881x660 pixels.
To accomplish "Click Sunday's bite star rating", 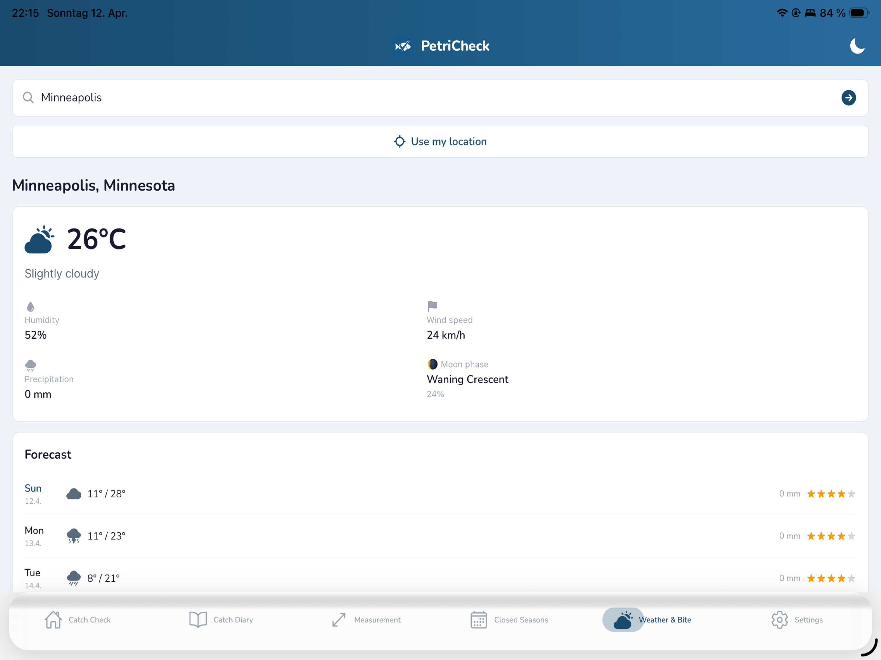I will coord(831,494).
